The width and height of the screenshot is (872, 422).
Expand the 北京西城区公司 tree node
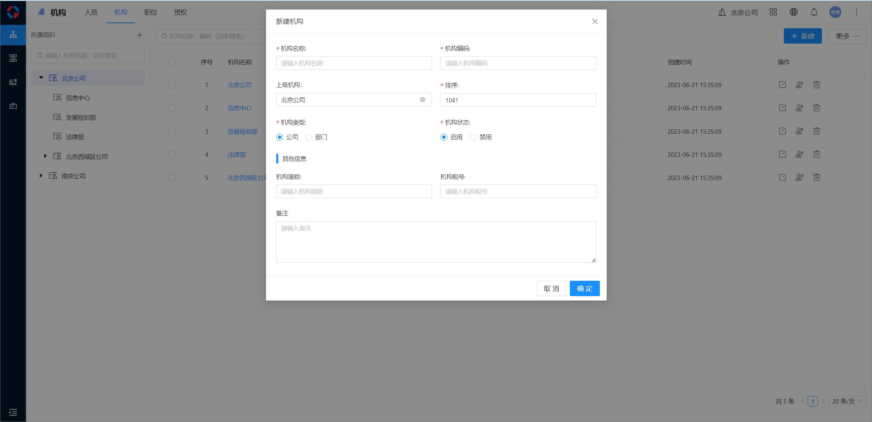[x=45, y=156]
